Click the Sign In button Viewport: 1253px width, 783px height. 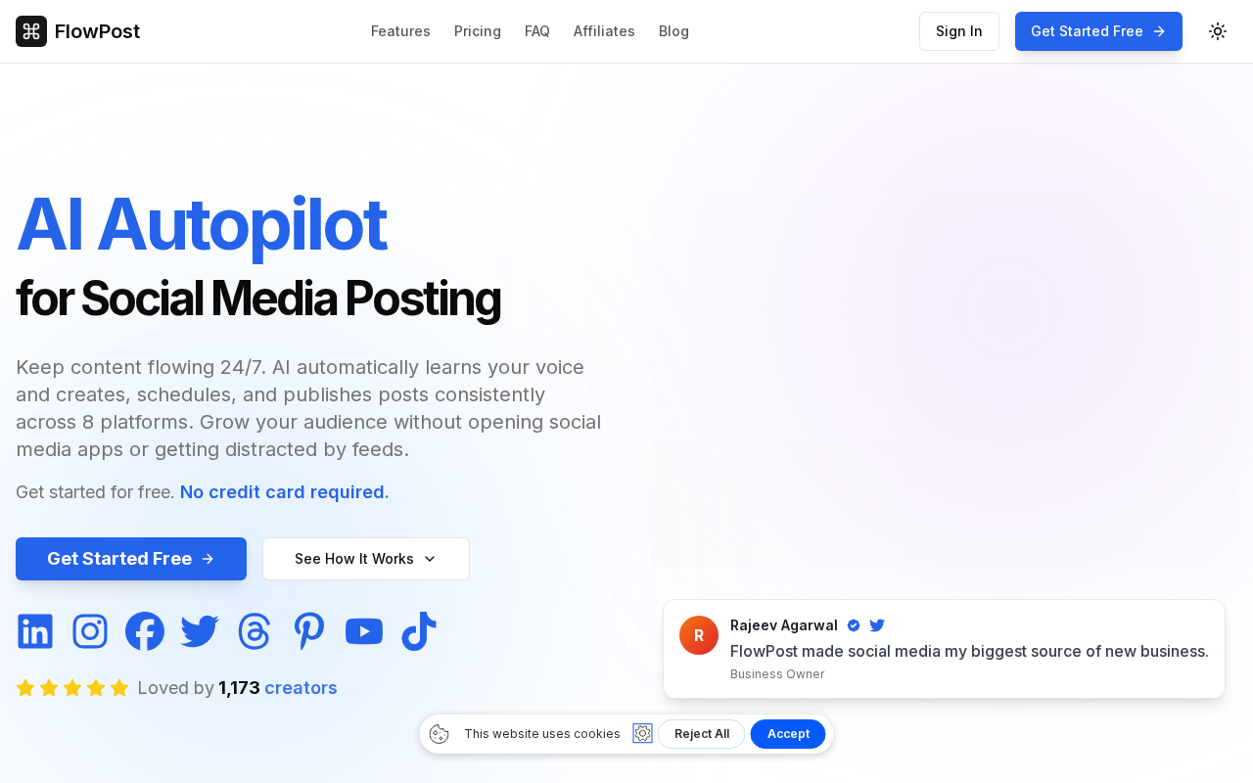coord(959,31)
